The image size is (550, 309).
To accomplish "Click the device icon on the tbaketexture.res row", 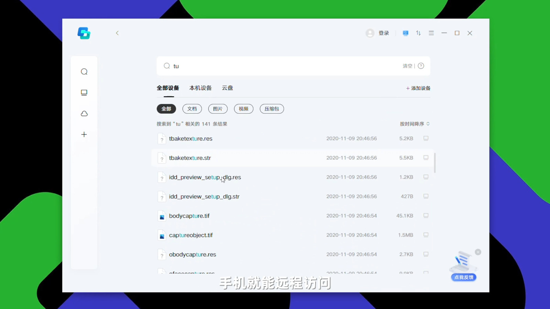I will click(426, 138).
